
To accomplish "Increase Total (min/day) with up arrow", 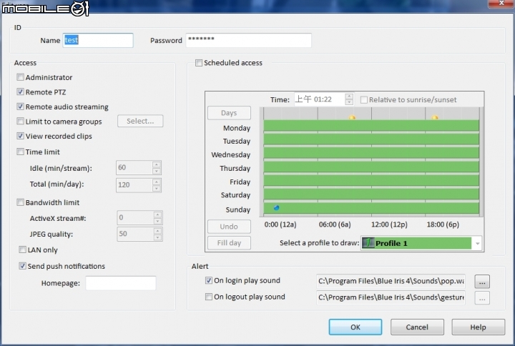I will coord(157,182).
